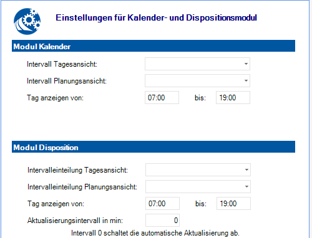The width and height of the screenshot is (312, 238).
Task: Expand the Intervalleinteilung Planungsansicht combo box
Action: point(198,187)
